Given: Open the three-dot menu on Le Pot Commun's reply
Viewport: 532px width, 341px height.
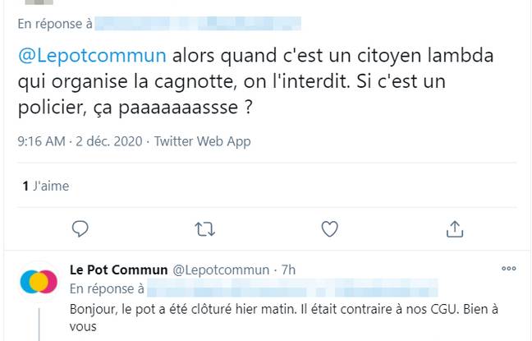Looking at the screenshot, I should point(509,269).
